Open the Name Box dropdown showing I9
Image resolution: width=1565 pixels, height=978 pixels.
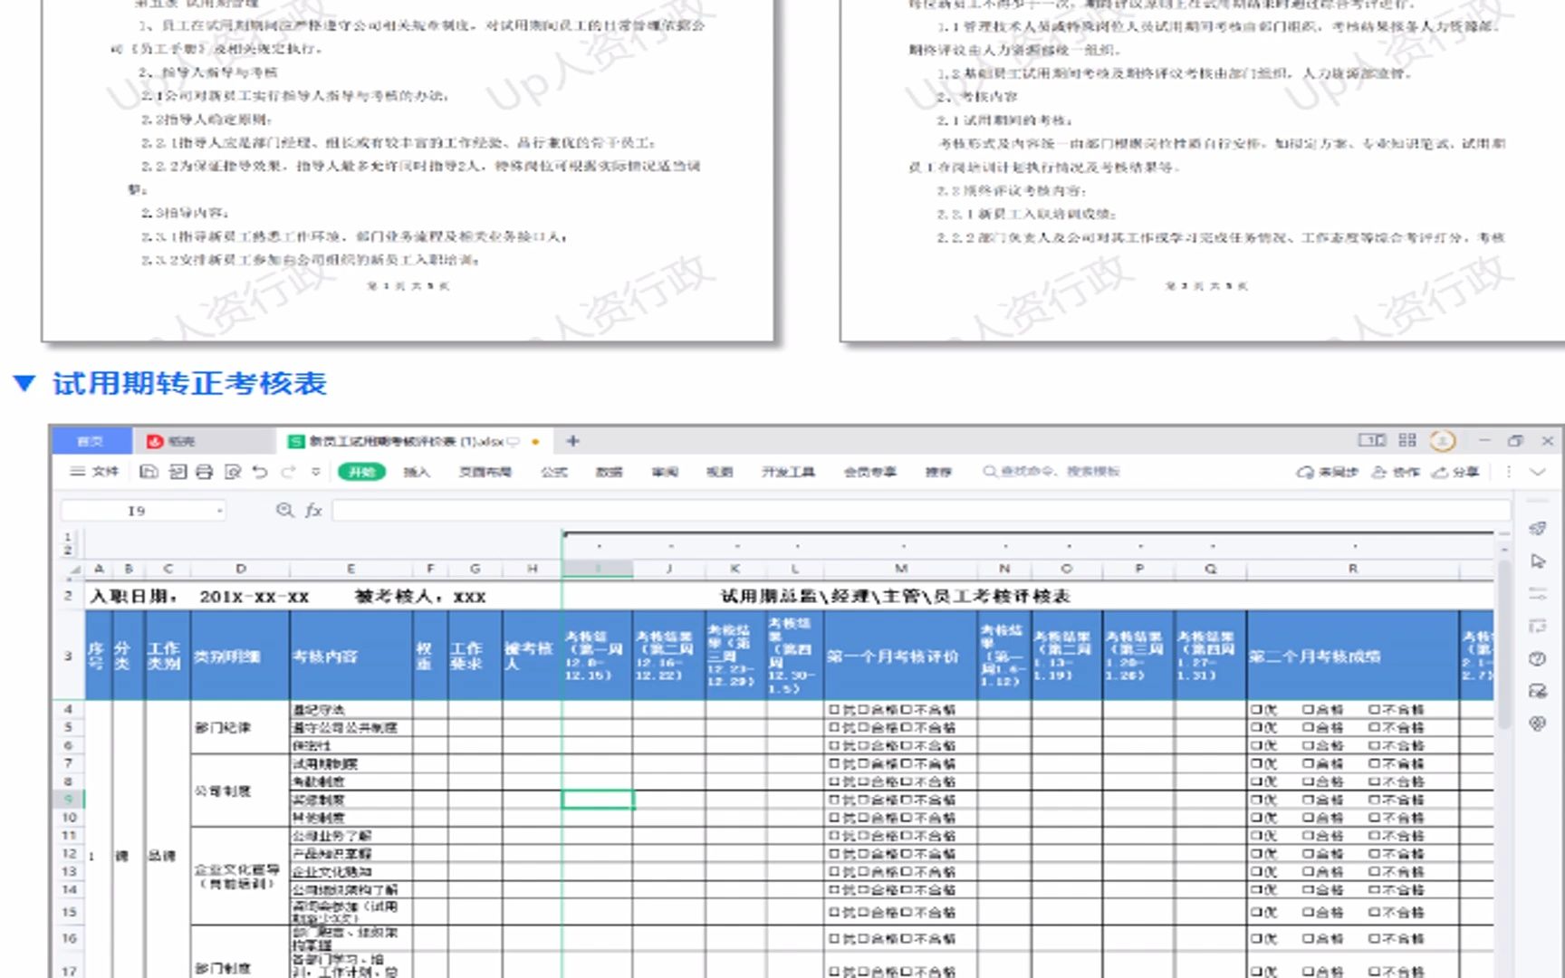point(219,510)
